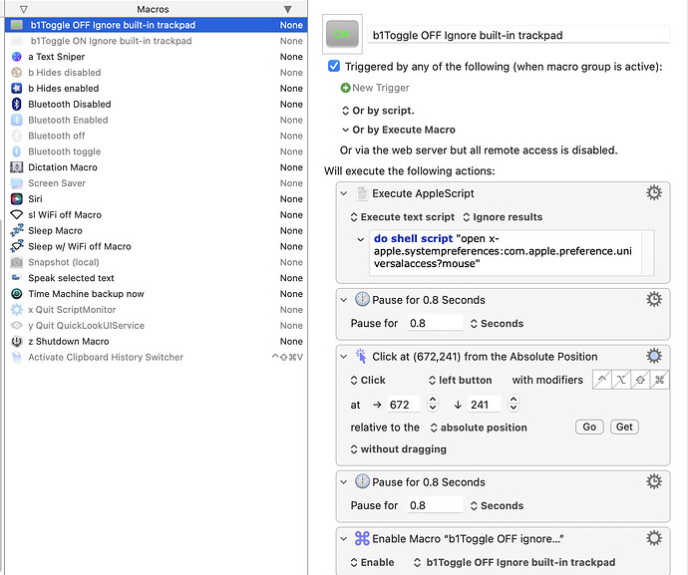Collapse the first Pause for 0.8 Seconds action
The height and width of the screenshot is (575, 688).
tap(344, 300)
